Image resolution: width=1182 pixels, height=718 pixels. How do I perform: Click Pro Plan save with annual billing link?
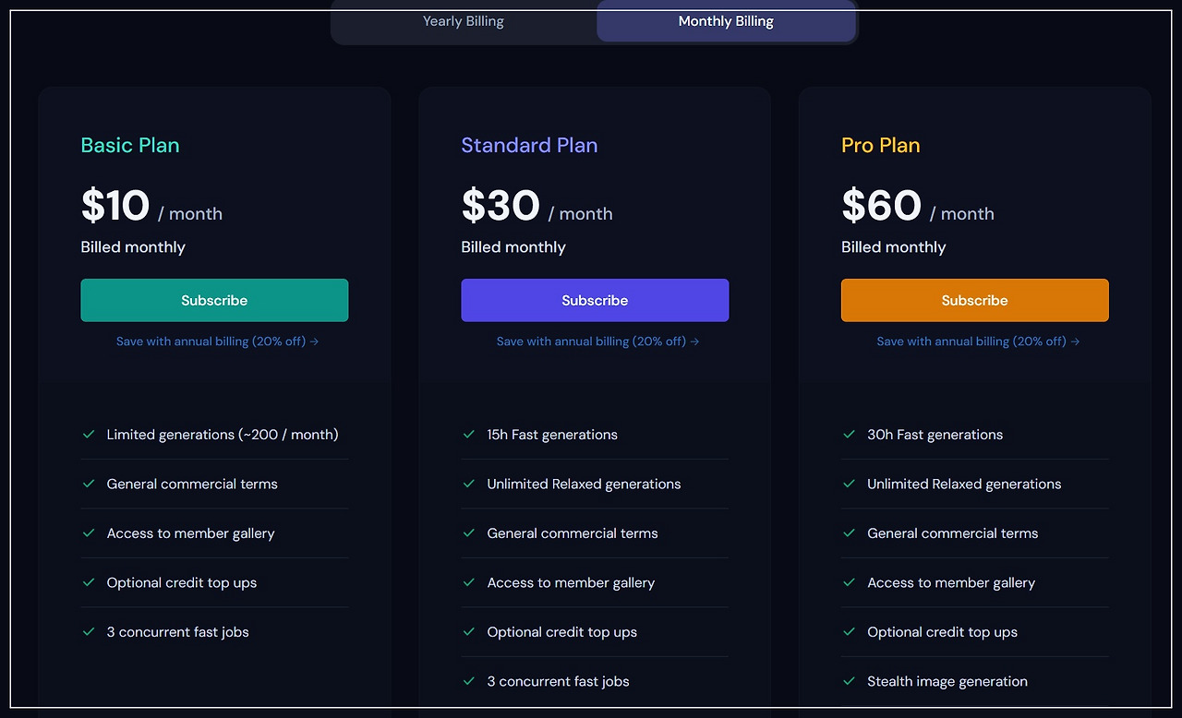(x=978, y=341)
